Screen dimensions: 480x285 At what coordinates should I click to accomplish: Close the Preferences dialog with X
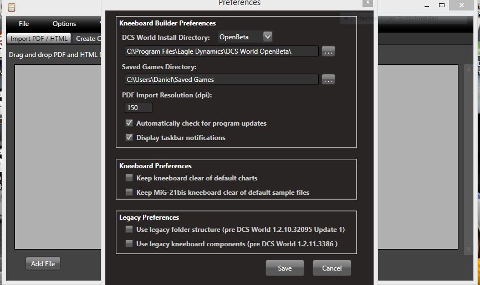(x=367, y=3)
